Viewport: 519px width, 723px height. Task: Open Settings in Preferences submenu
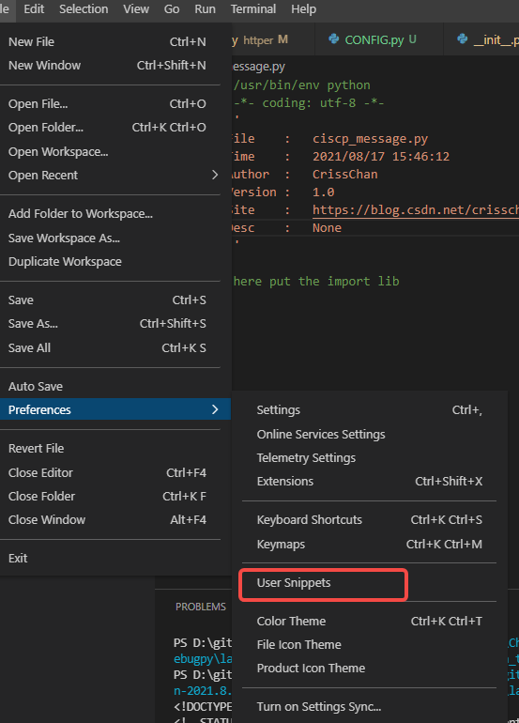369,410
